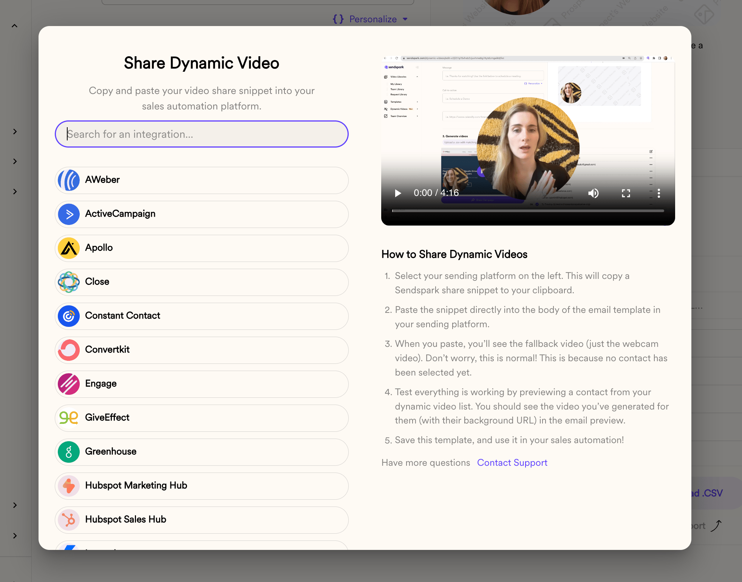Open the Personalize dropdown
The image size is (742, 582).
point(370,19)
